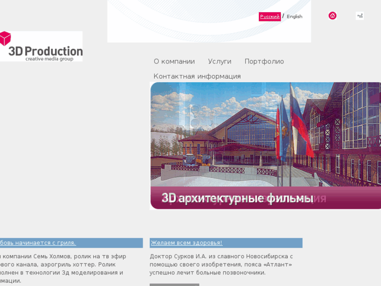
Task: Switch language to English
Action: [x=295, y=17]
